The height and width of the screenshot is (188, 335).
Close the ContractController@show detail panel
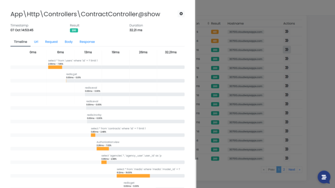point(181,14)
